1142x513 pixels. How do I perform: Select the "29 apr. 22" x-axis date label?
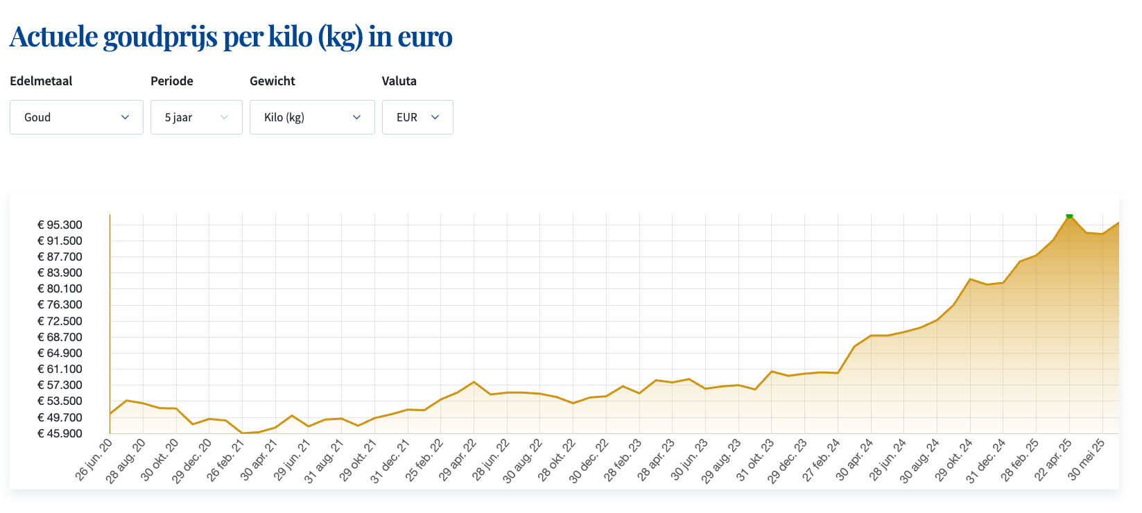pyautogui.click(x=458, y=460)
